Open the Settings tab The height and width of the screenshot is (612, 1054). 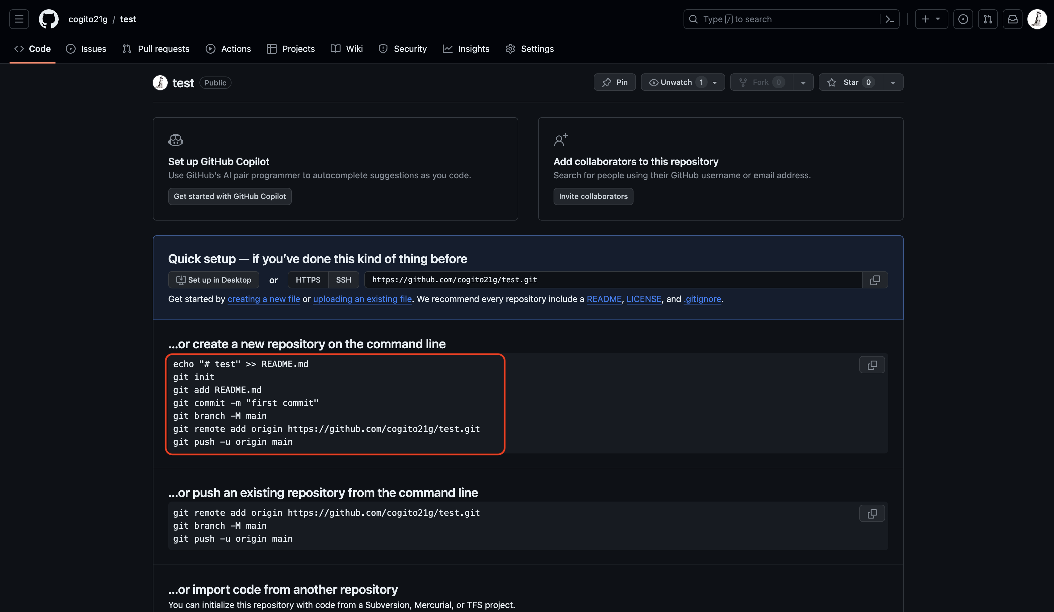[529, 49]
